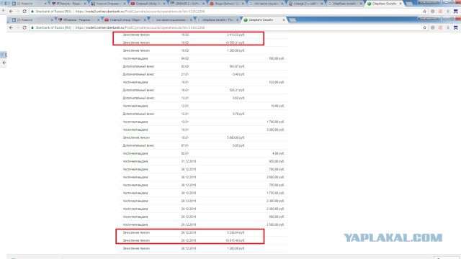The width and height of the screenshot is (461, 259).
Task: Open rightmost extension icon in lower window toolbar
Action: point(456,27)
